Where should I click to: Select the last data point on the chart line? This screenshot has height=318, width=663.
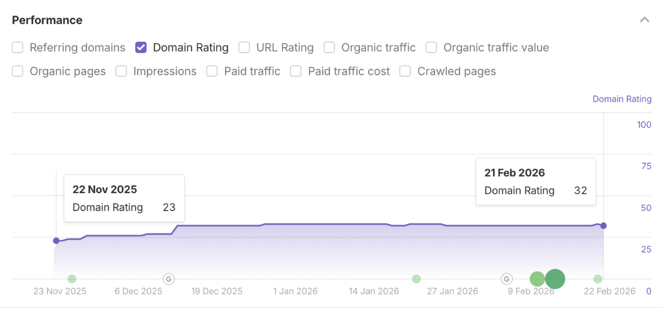(604, 225)
